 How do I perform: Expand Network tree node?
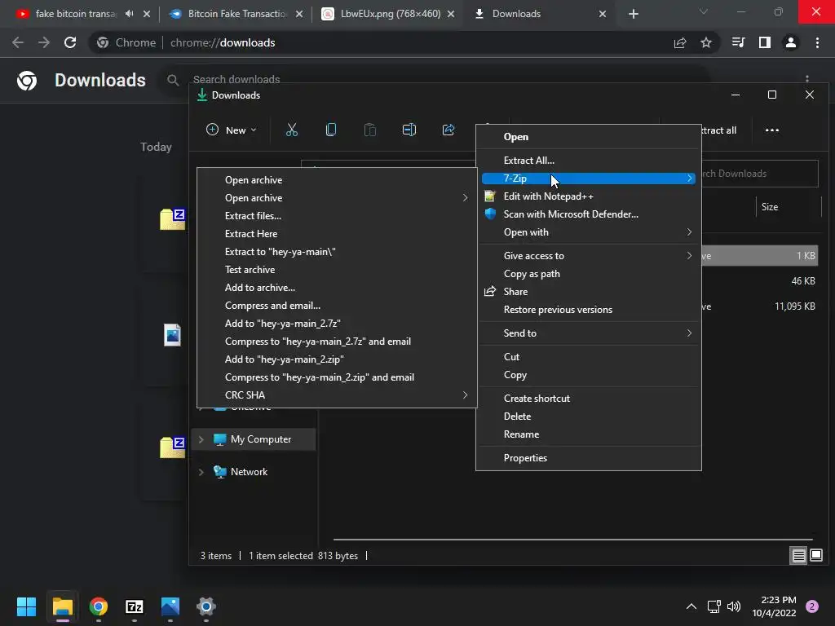201,472
